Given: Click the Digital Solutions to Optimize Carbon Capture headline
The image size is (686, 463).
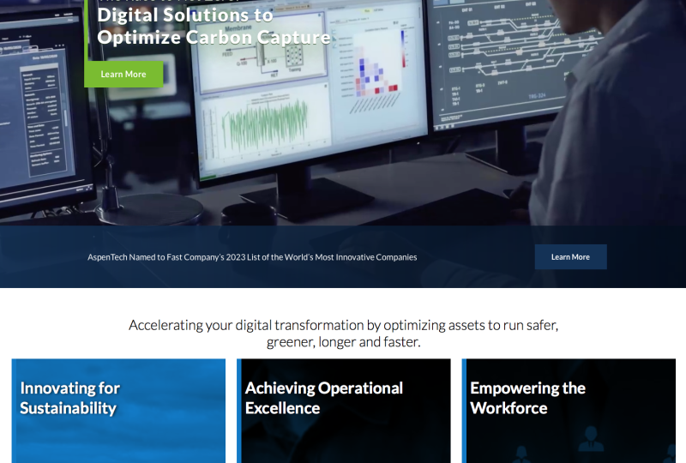Looking at the screenshot, I should point(214,26).
